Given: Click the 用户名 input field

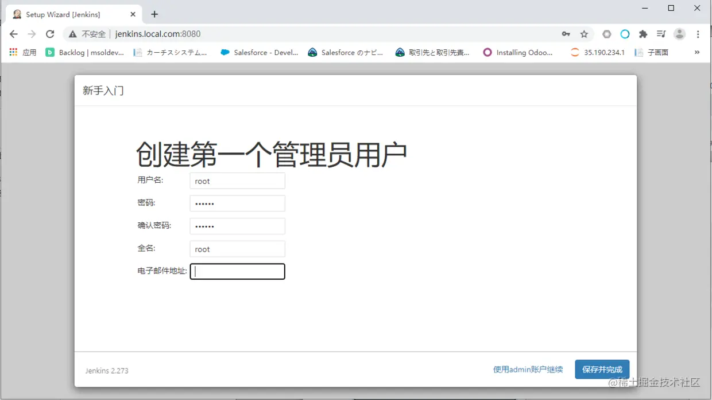Looking at the screenshot, I should pos(237,181).
